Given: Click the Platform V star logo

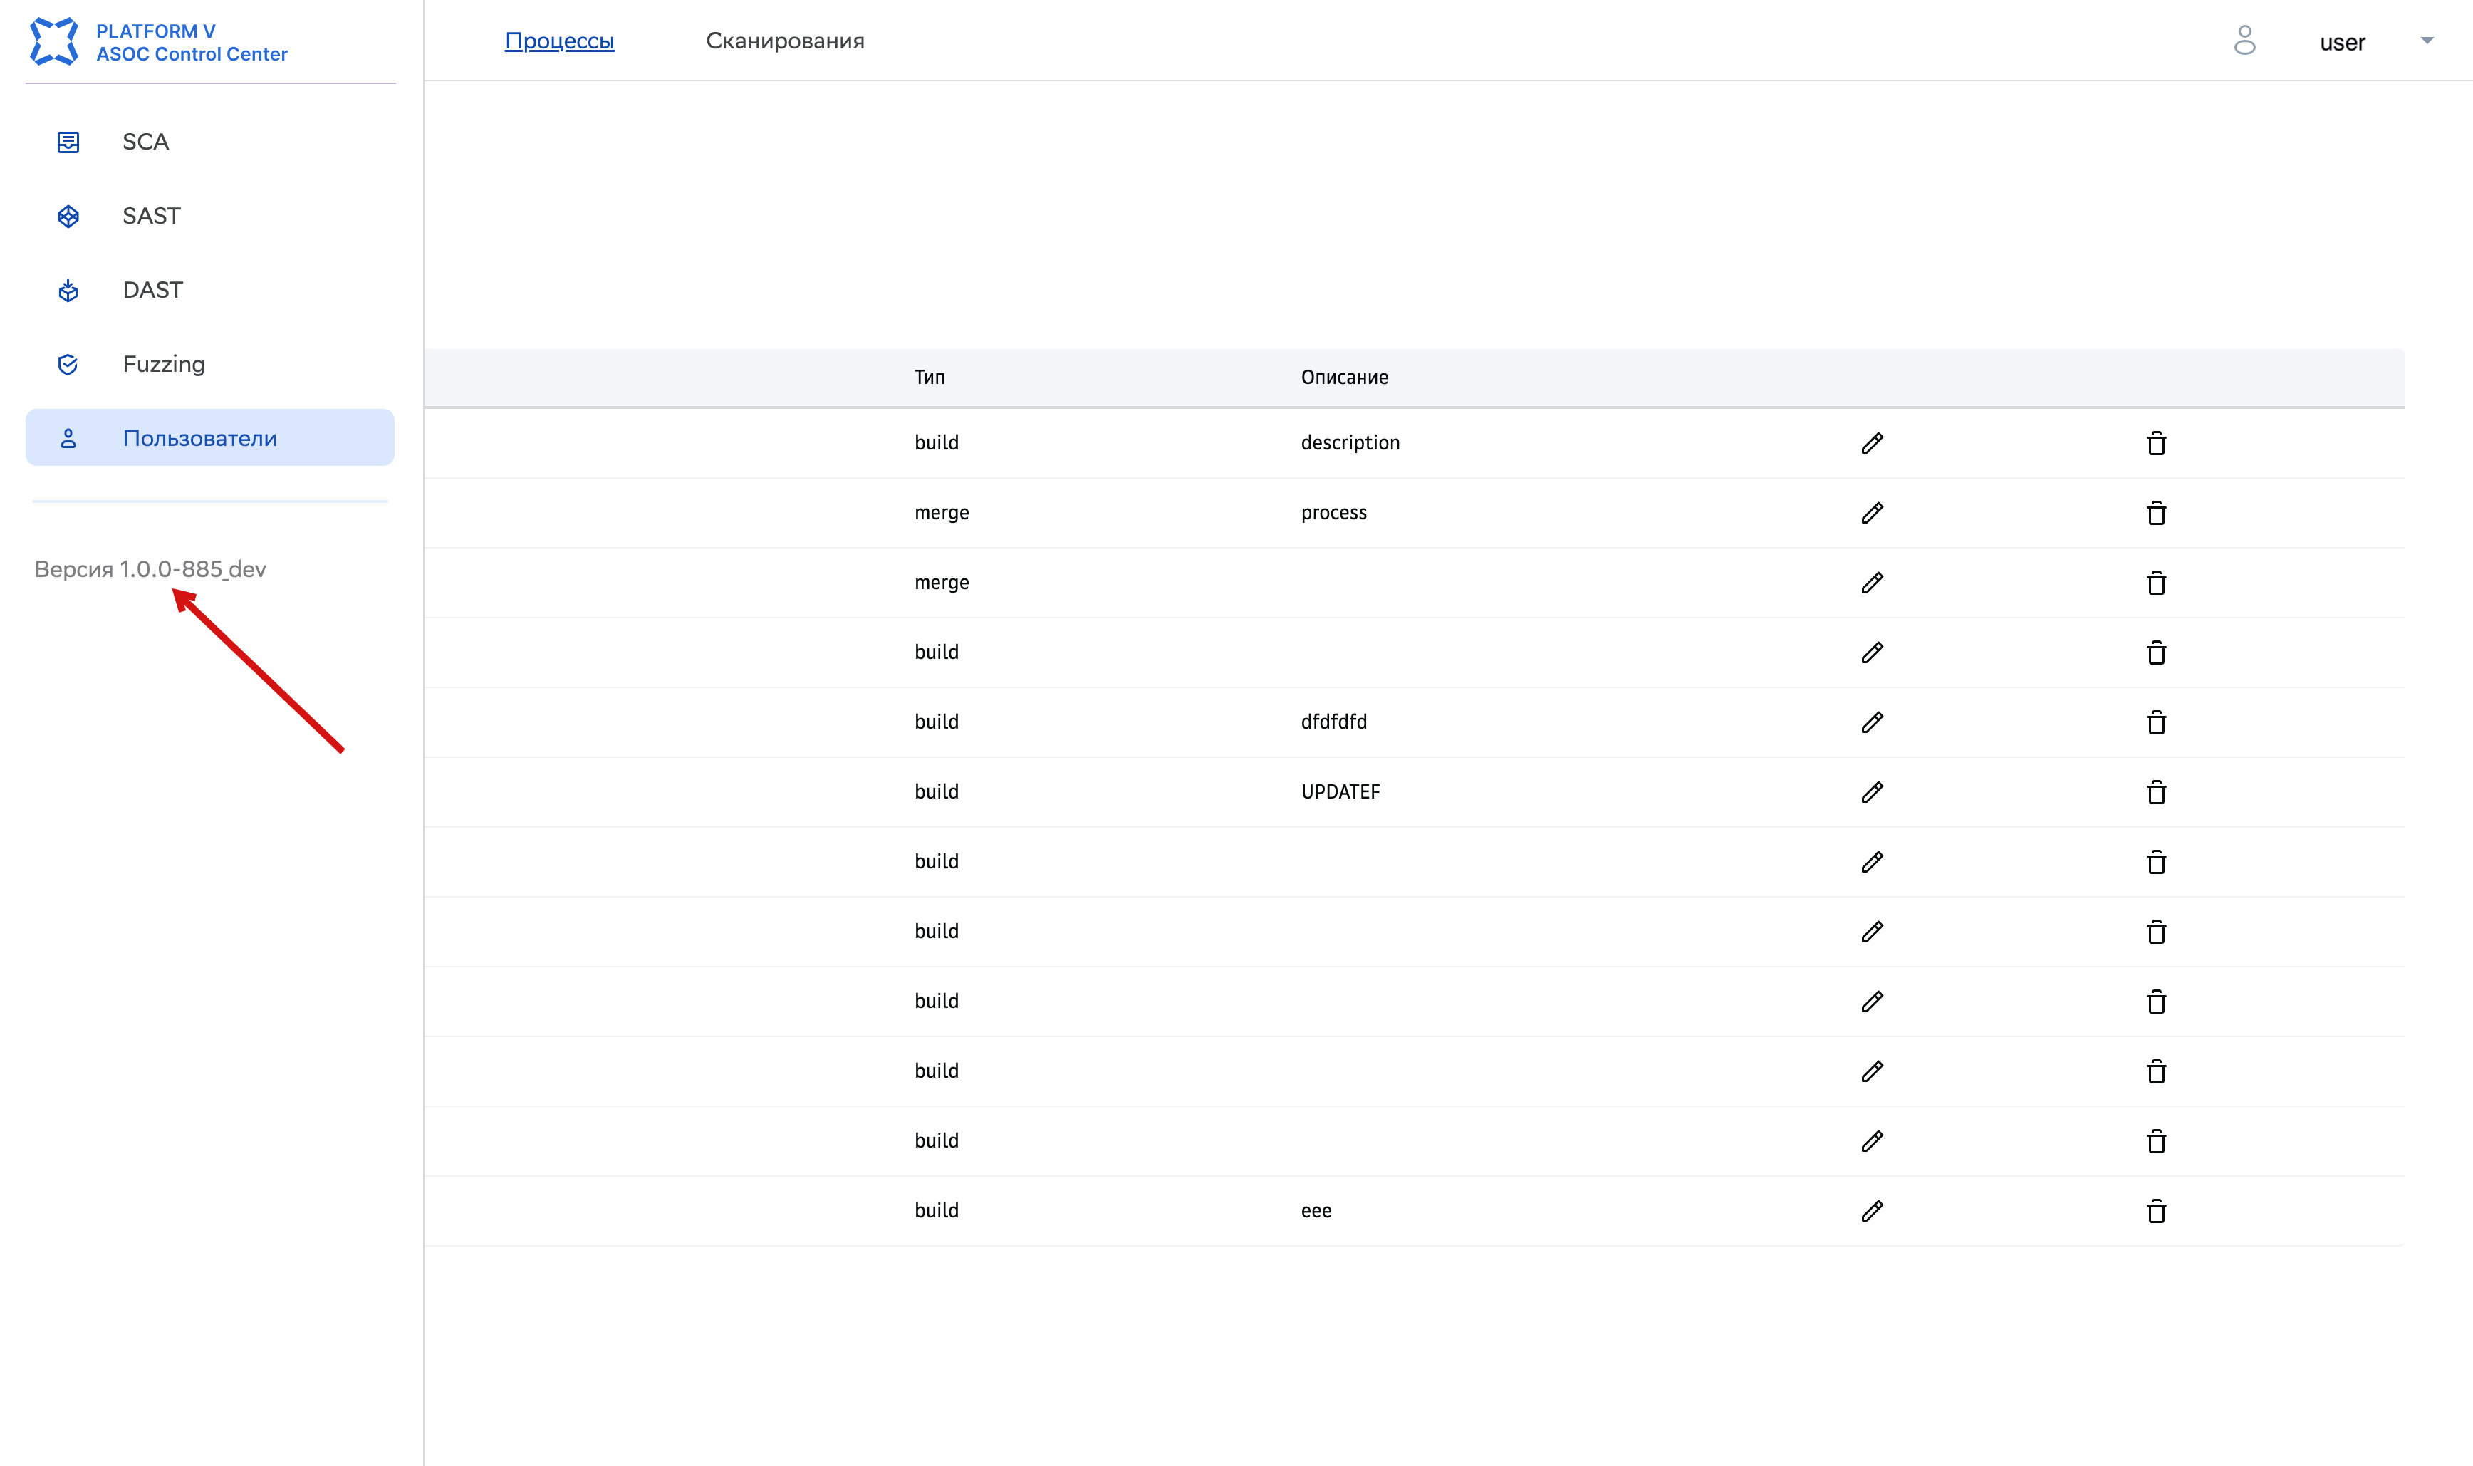Looking at the screenshot, I should pos(53,41).
